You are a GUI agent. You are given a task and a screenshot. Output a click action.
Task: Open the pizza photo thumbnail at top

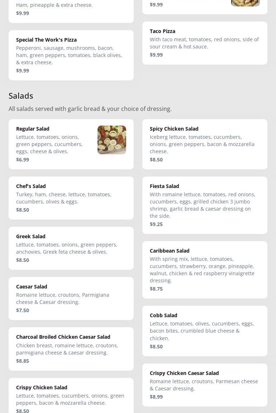[x=245, y=3]
